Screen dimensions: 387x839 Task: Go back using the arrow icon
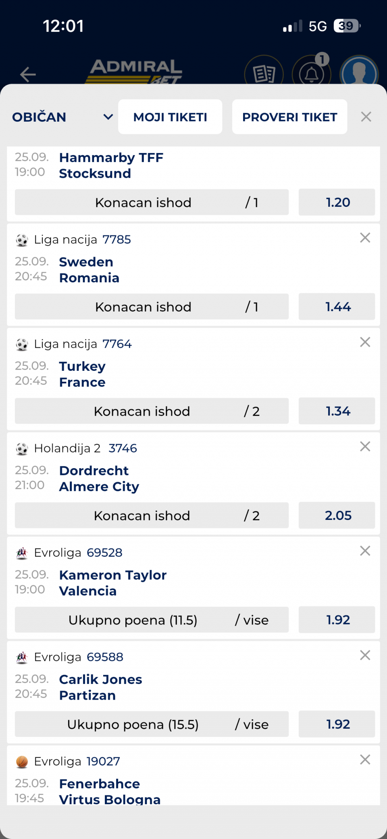(x=28, y=74)
